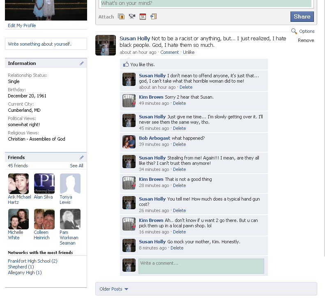
Task: Open Arik Michael Hartz's friend photo
Action: [x=18, y=184]
